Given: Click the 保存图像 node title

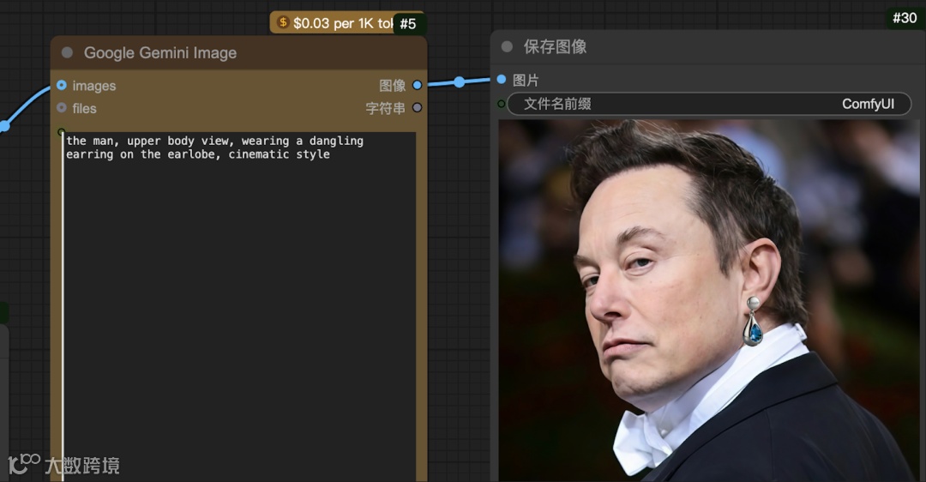Looking at the screenshot, I should point(555,46).
